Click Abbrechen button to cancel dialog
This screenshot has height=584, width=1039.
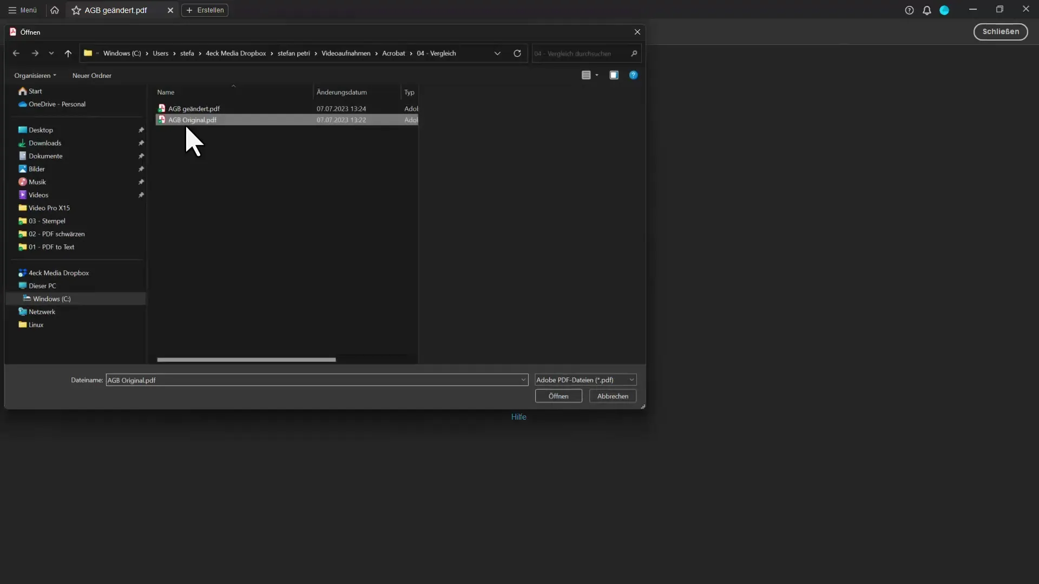click(612, 396)
